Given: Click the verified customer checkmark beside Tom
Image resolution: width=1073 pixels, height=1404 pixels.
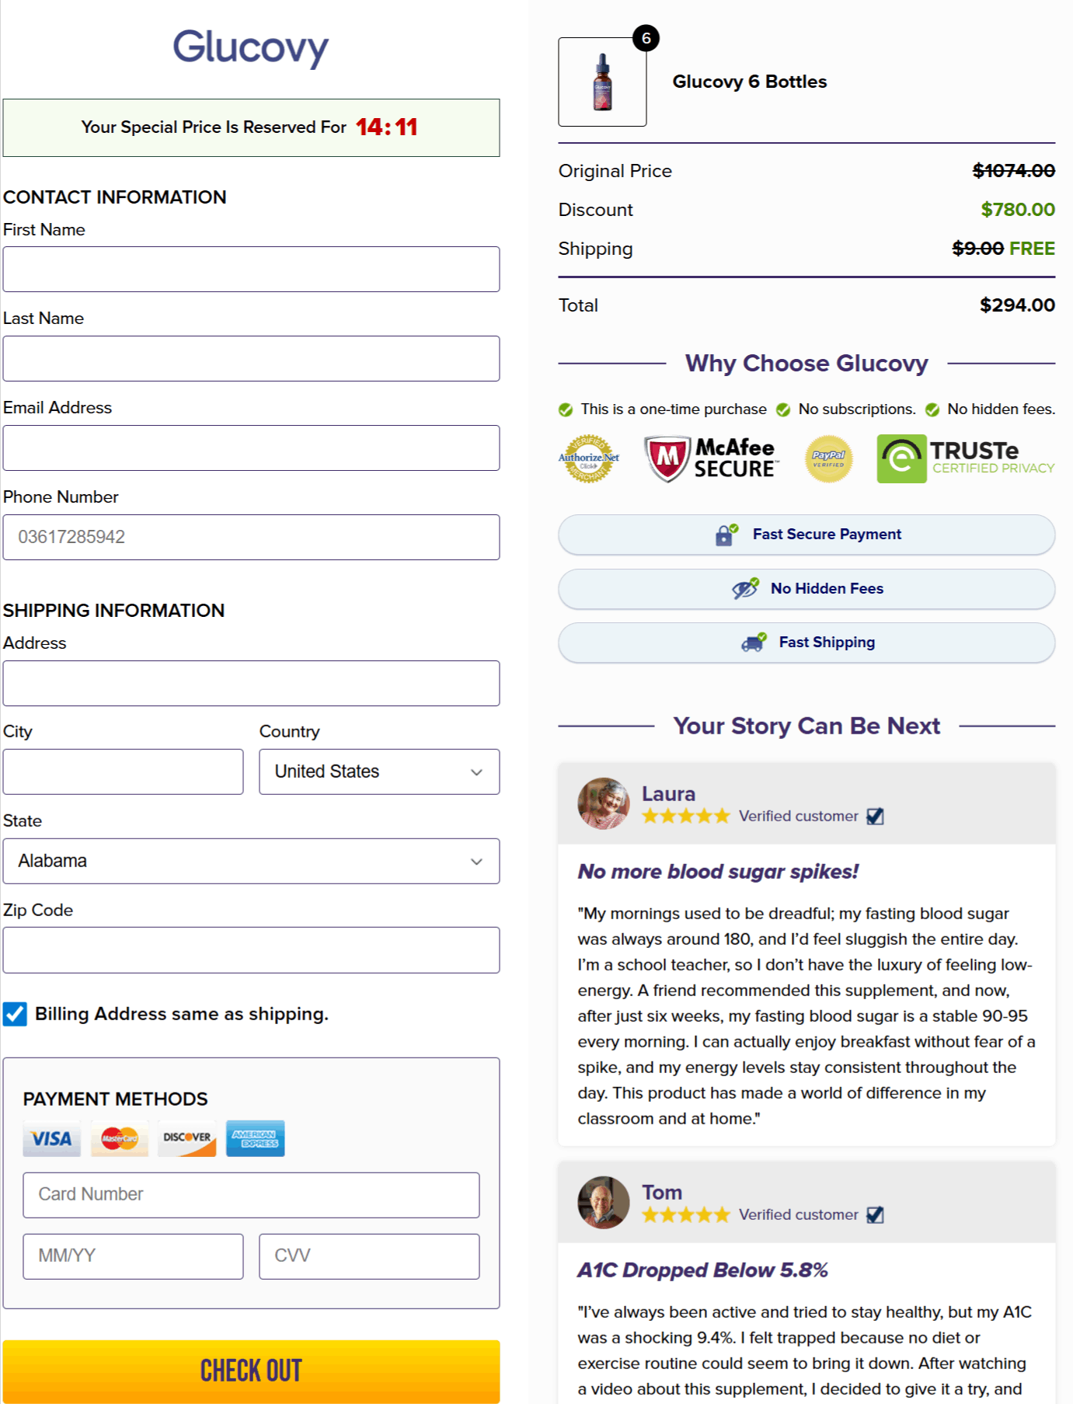Looking at the screenshot, I should click(876, 1214).
